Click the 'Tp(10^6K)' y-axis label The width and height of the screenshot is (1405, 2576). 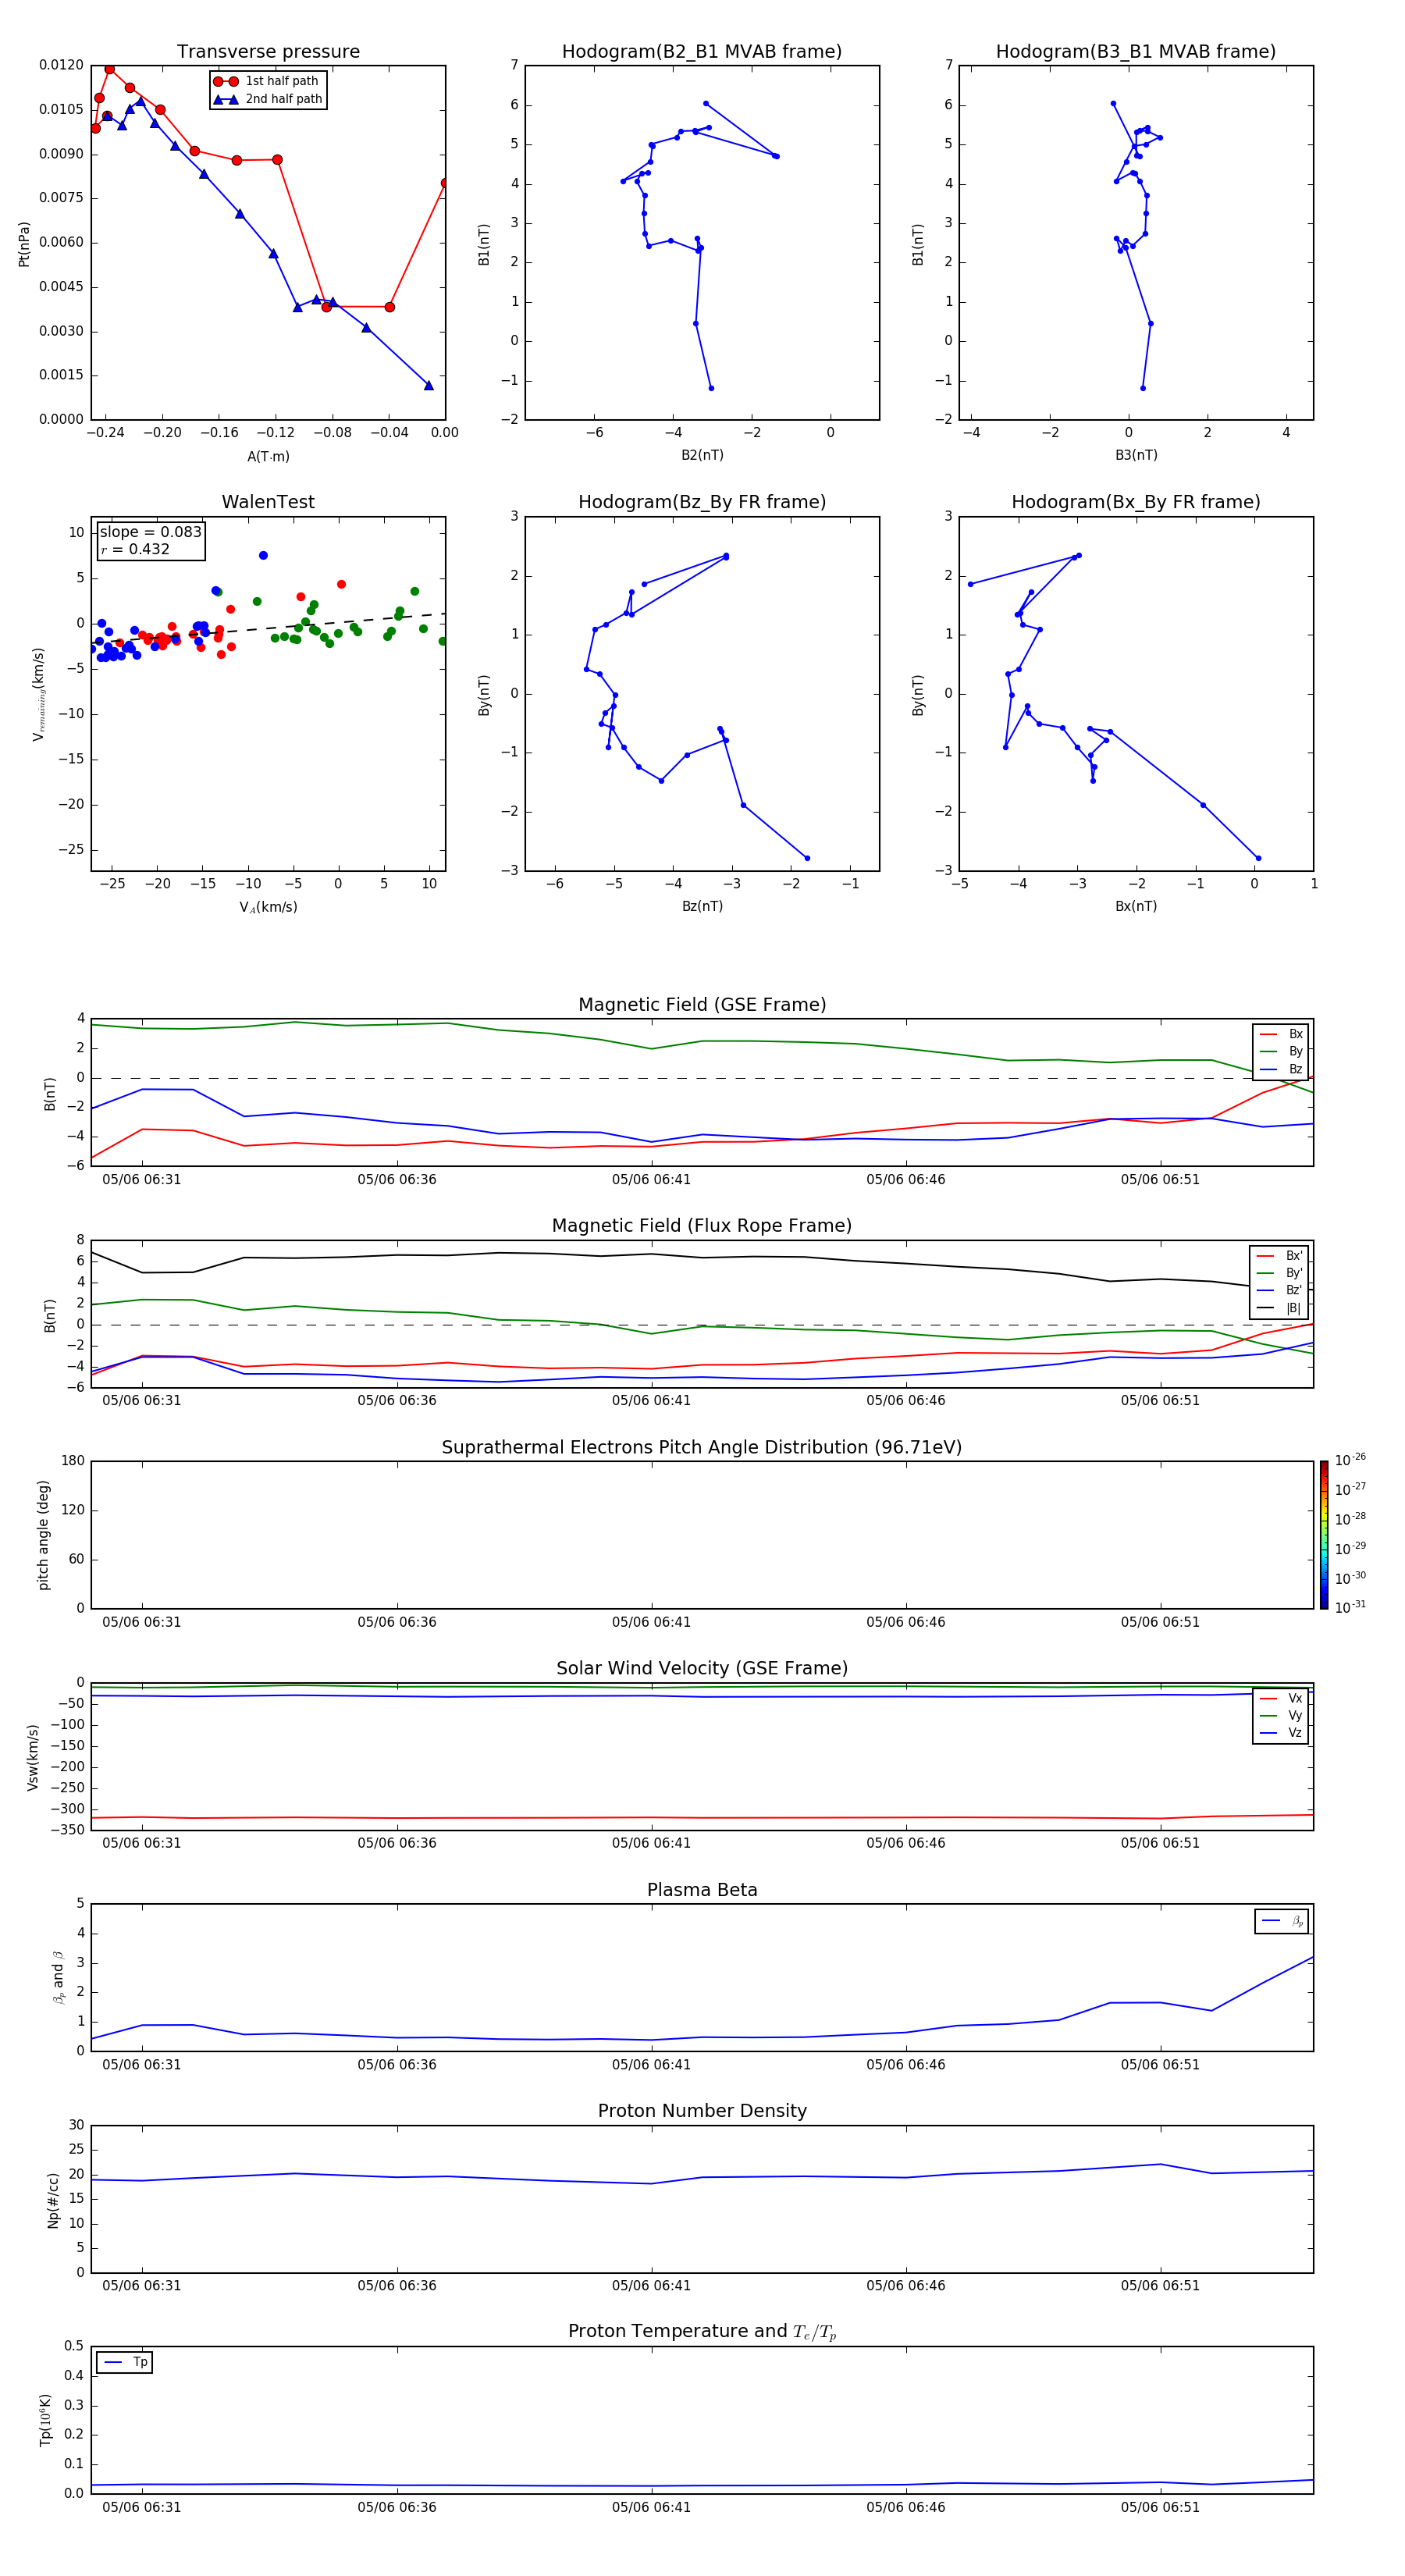[45, 2420]
